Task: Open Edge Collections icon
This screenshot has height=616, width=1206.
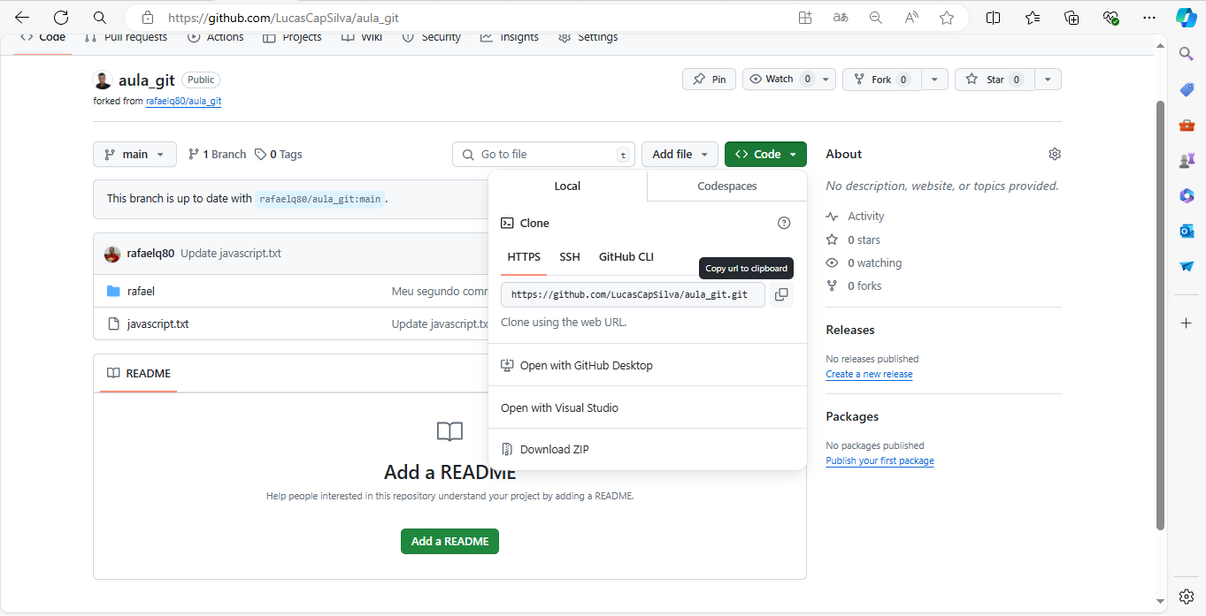Action: [1072, 18]
